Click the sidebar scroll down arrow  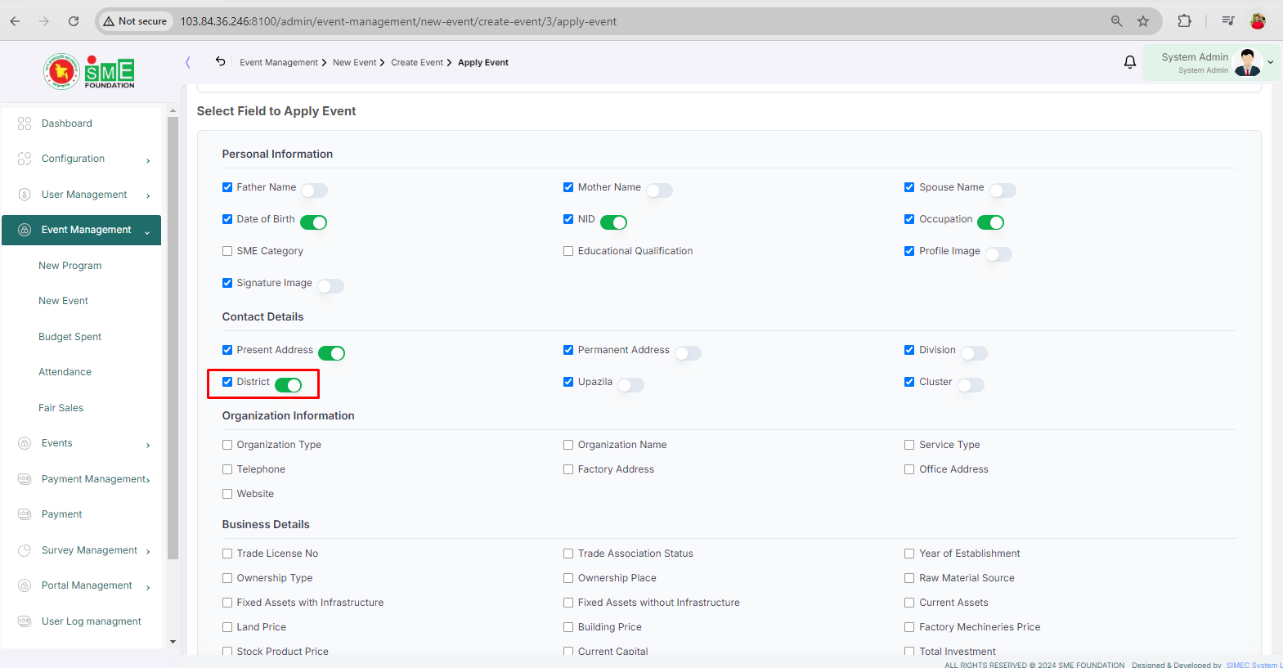[173, 642]
